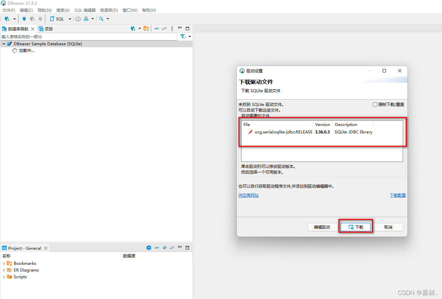Open the 搜索(A) menu

(x=63, y=10)
